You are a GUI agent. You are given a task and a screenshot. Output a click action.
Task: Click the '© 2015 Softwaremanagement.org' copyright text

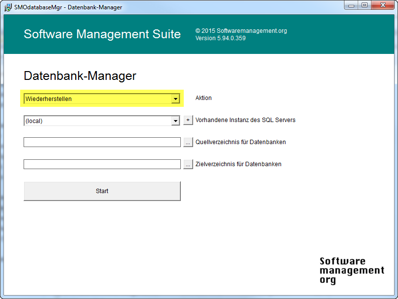coord(241,31)
